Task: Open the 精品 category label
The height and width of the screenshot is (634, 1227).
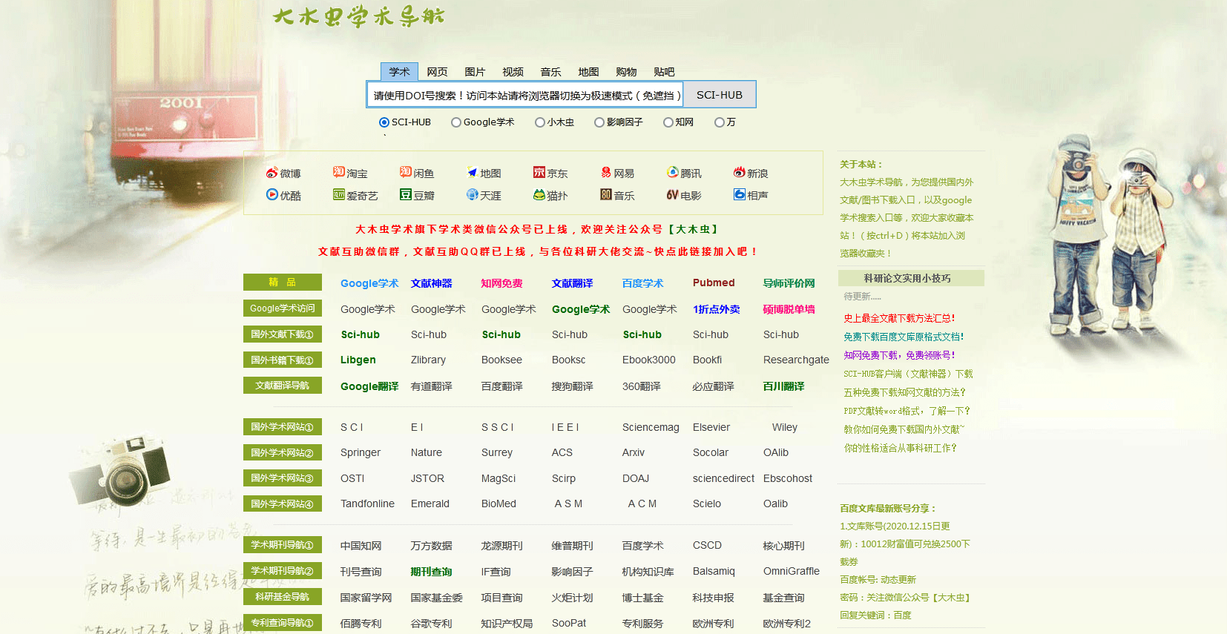Action: 283,282
